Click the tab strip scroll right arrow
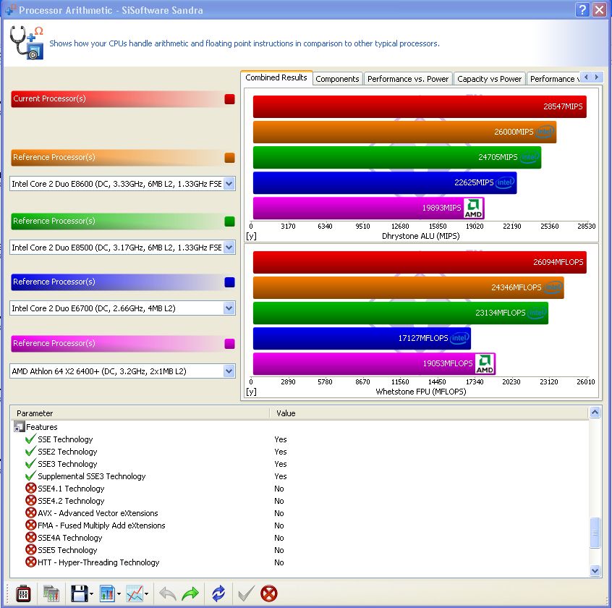The height and width of the screenshot is (608, 612). 597,77
